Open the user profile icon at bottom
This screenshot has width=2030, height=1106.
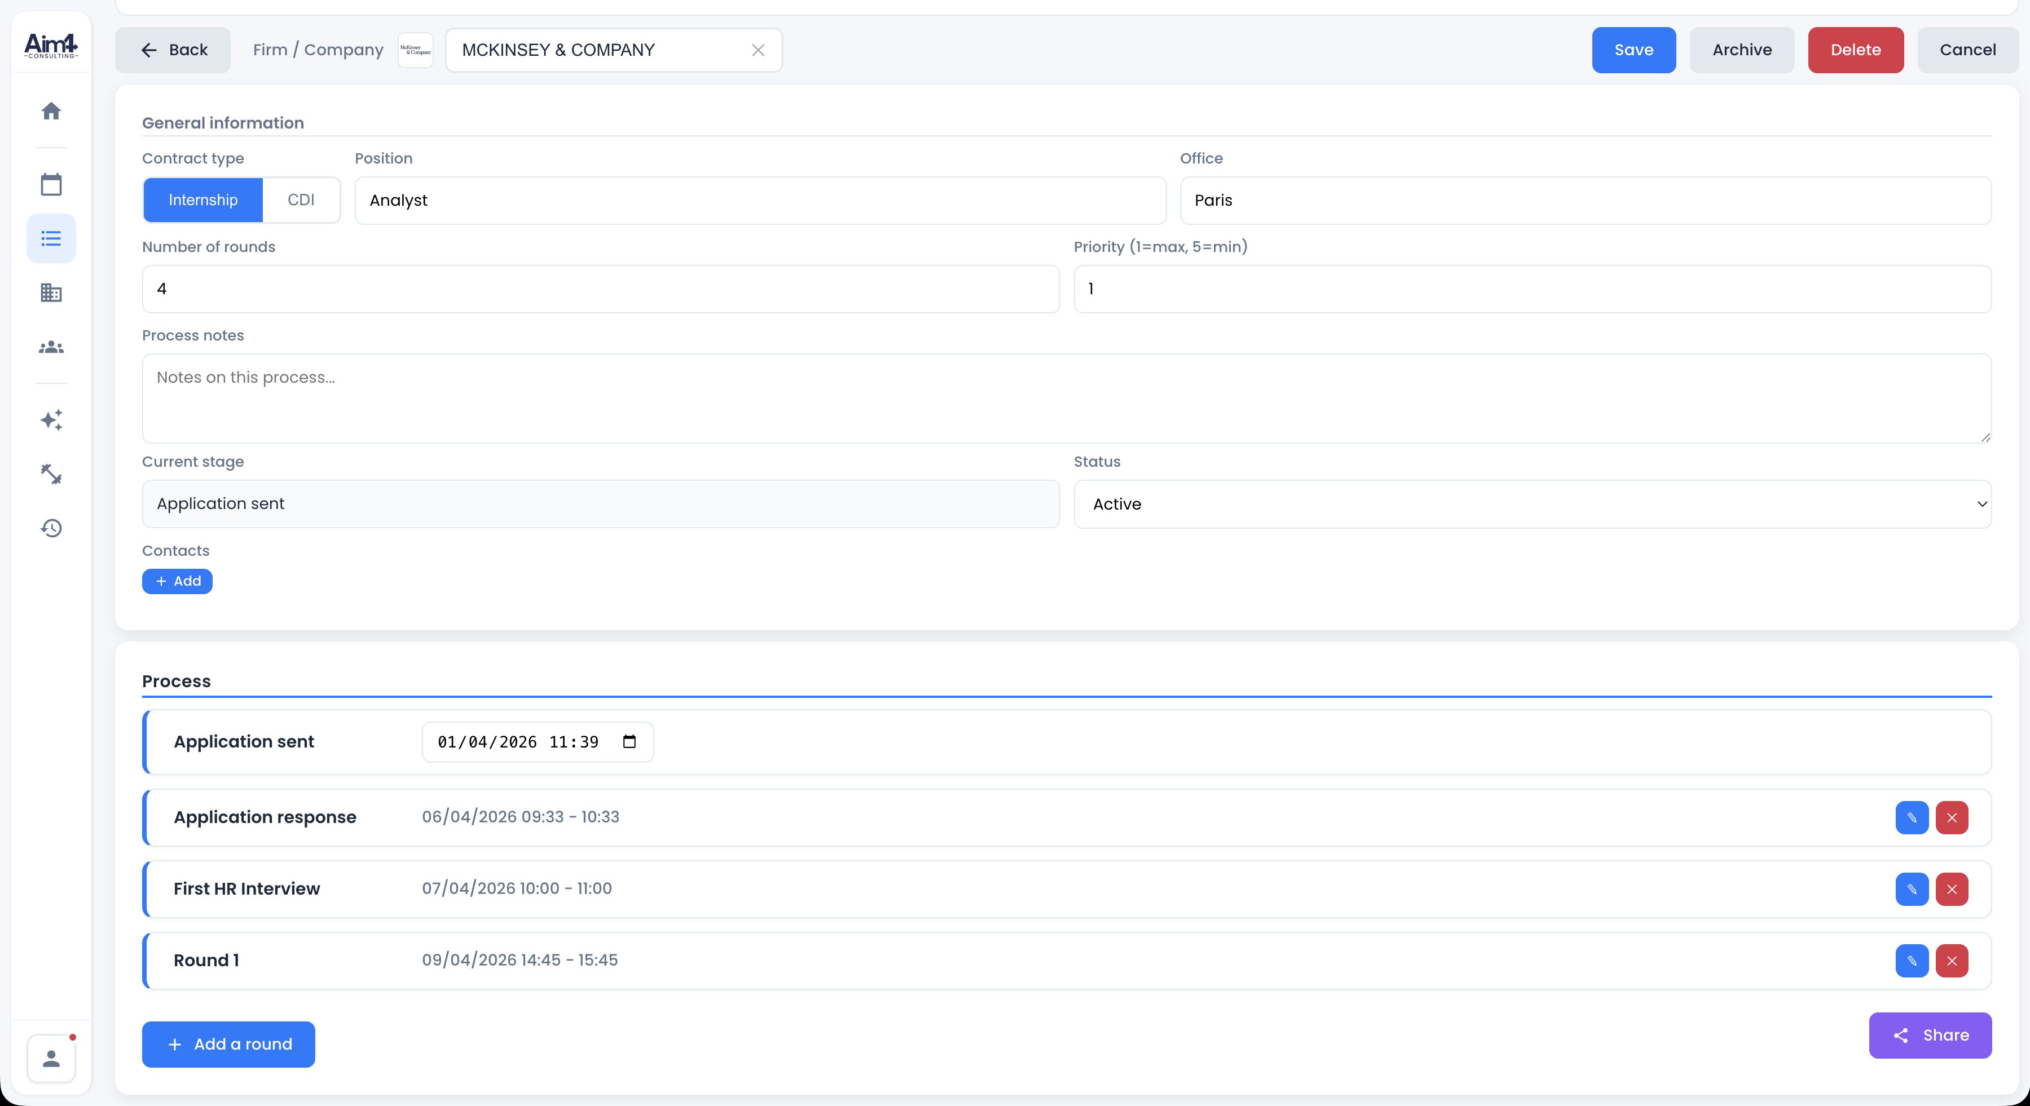coord(51,1059)
